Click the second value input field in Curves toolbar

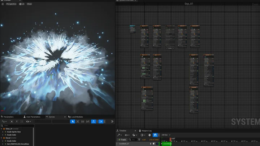coord(61,121)
